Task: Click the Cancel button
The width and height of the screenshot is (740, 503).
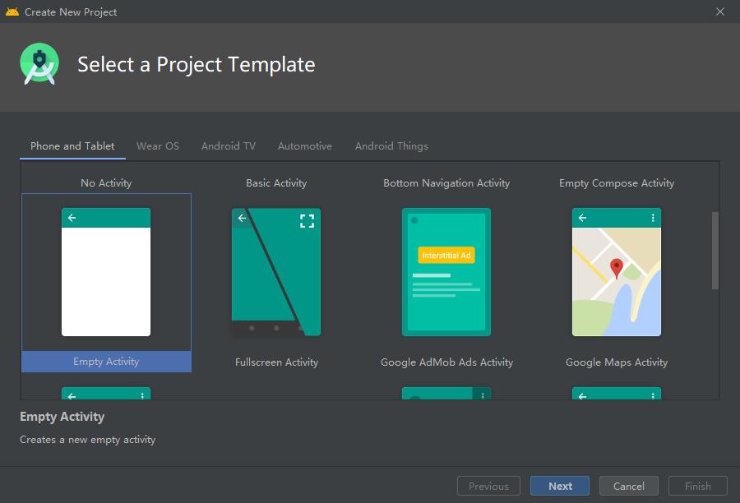Action: click(x=629, y=486)
